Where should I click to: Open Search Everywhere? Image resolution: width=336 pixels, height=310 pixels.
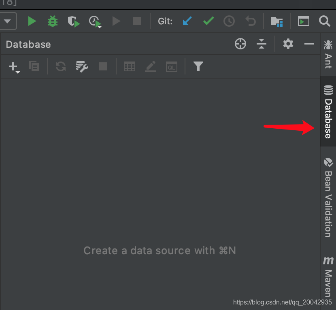click(325, 21)
